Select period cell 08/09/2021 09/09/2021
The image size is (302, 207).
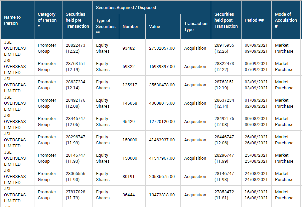click(256, 48)
